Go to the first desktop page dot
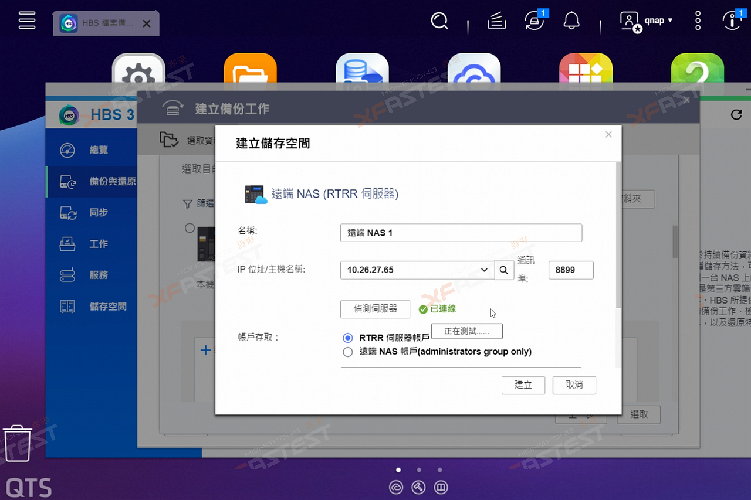751x500 pixels. (398, 470)
